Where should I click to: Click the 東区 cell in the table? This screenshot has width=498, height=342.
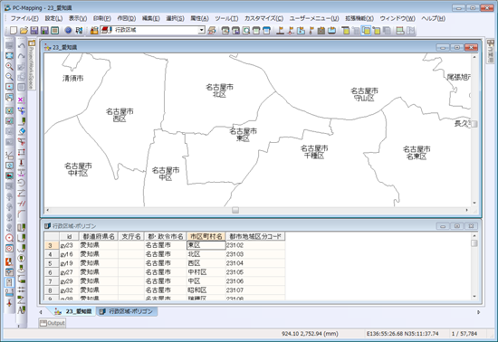click(206, 245)
